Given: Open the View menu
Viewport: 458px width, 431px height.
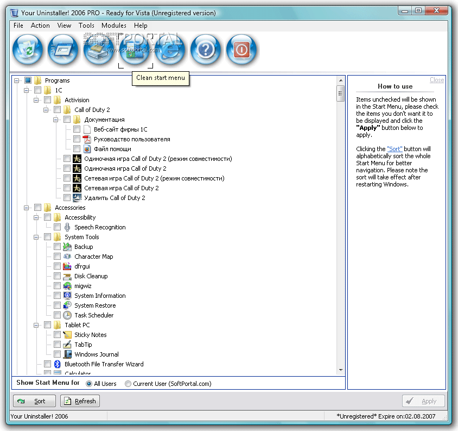Looking at the screenshot, I should click(64, 26).
